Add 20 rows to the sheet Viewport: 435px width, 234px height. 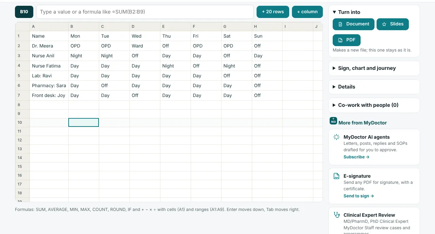[x=273, y=12]
